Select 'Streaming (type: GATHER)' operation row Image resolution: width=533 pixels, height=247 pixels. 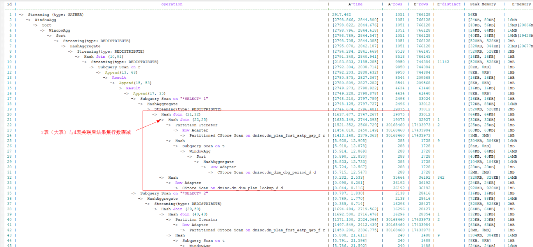point(56,15)
